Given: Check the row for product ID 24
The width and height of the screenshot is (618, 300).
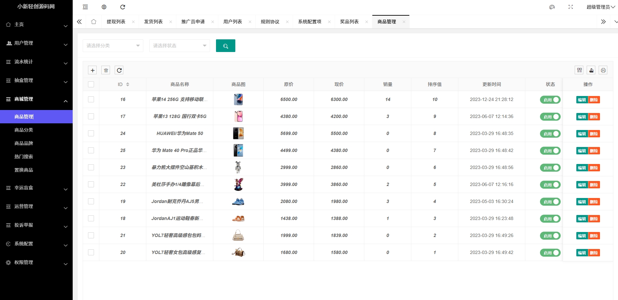Looking at the screenshot, I should pyautogui.click(x=91, y=133).
